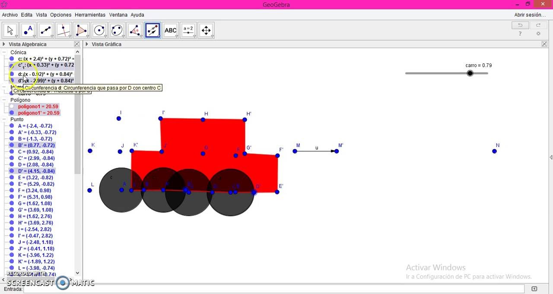Select the Perpendicular line tool

click(x=64, y=30)
